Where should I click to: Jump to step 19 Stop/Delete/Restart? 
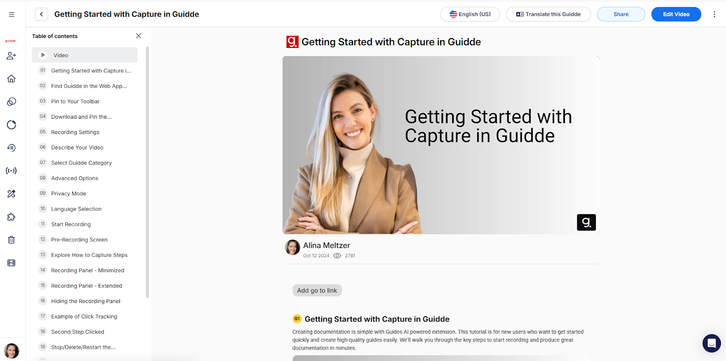tap(84, 348)
